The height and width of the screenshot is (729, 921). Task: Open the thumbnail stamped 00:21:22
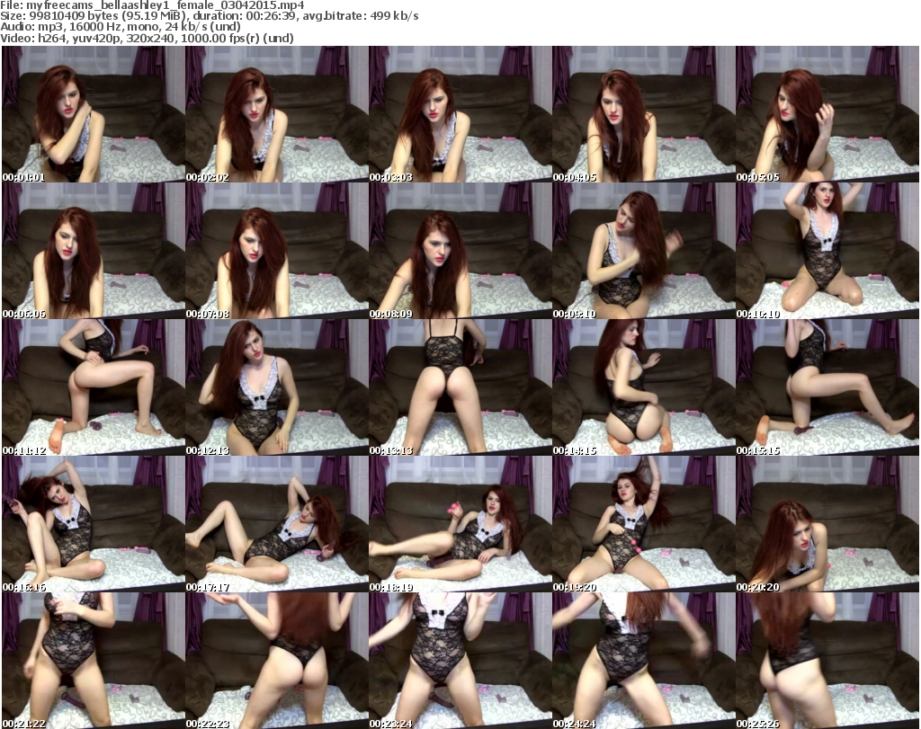94,661
